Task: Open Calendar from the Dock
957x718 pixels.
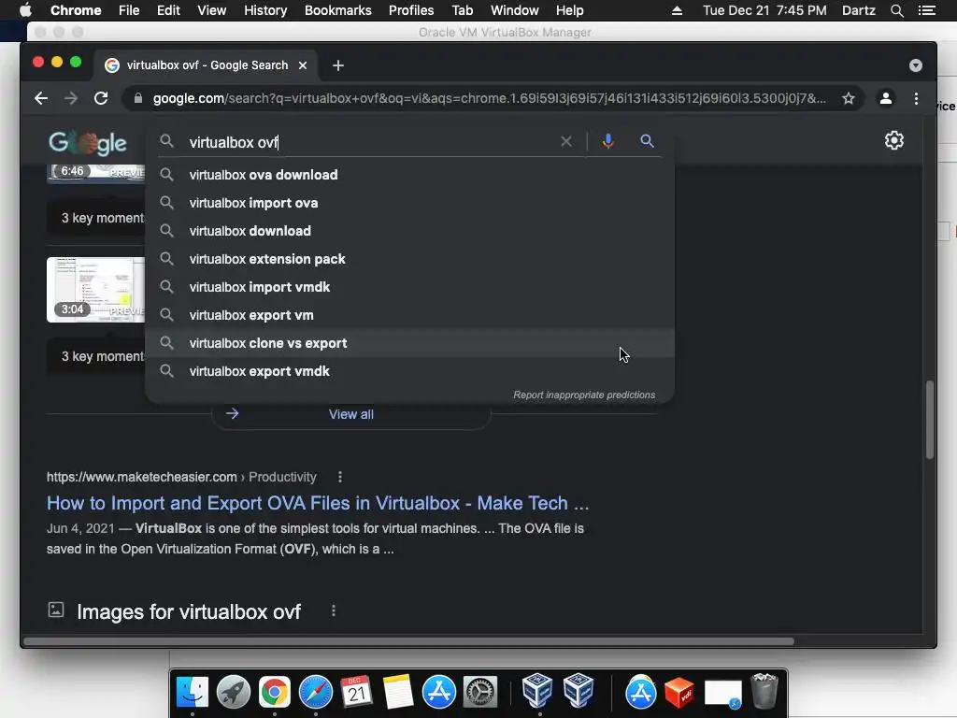Action: pyautogui.click(x=356, y=693)
